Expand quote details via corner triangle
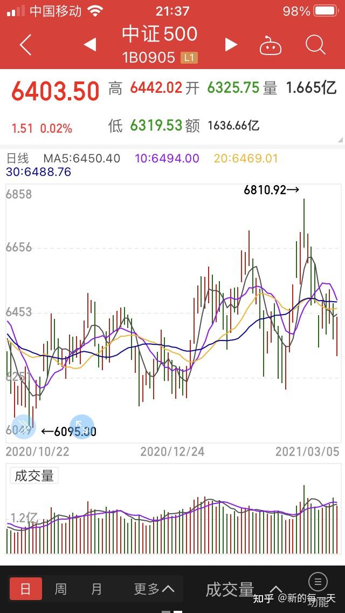This screenshot has height=613, width=345. (x=340, y=140)
